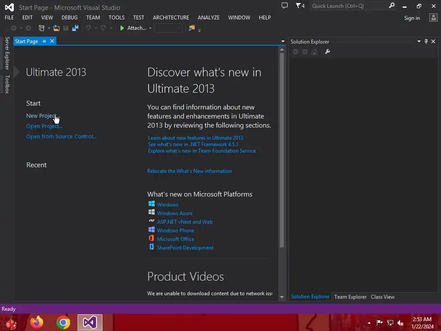Image resolution: width=441 pixels, height=331 pixels.
Task: Click Learn about new features link
Action: point(196,137)
